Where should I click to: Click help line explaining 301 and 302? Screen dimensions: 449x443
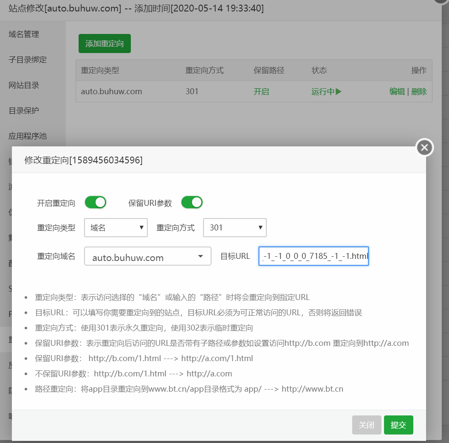coord(144,328)
